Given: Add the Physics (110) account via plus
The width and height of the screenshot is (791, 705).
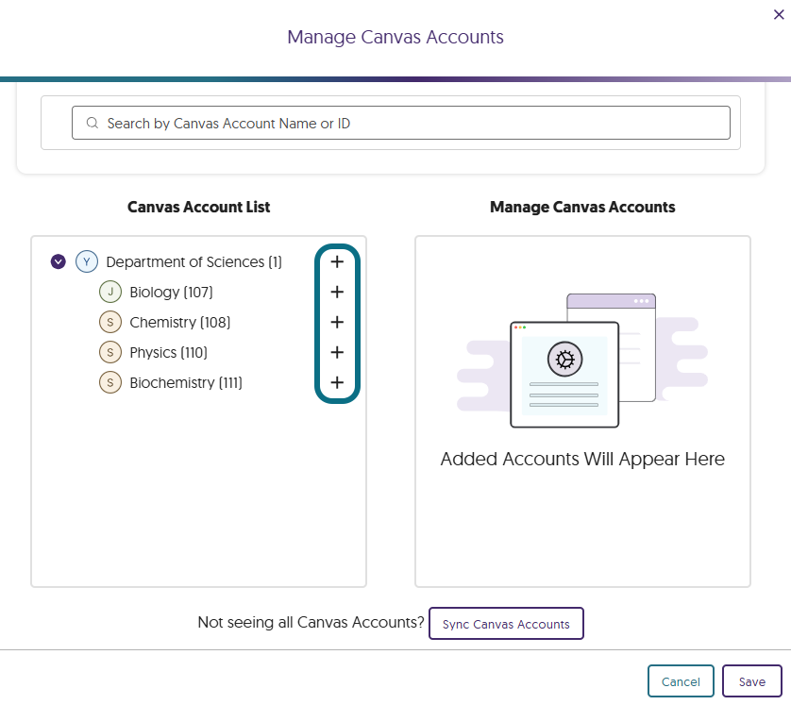Looking at the screenshot, I should (x=337, y=353).
